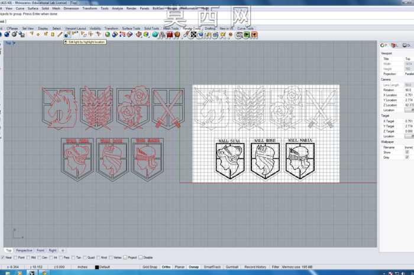Enable Quad object snap
The width and height of the screenshot is (414, 275).
(85, 257)
